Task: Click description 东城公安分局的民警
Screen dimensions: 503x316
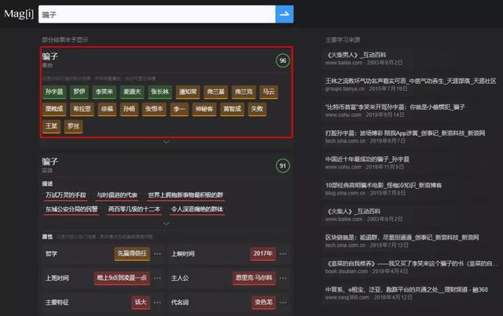Action: pyautogui.click(x=72, y=209)
